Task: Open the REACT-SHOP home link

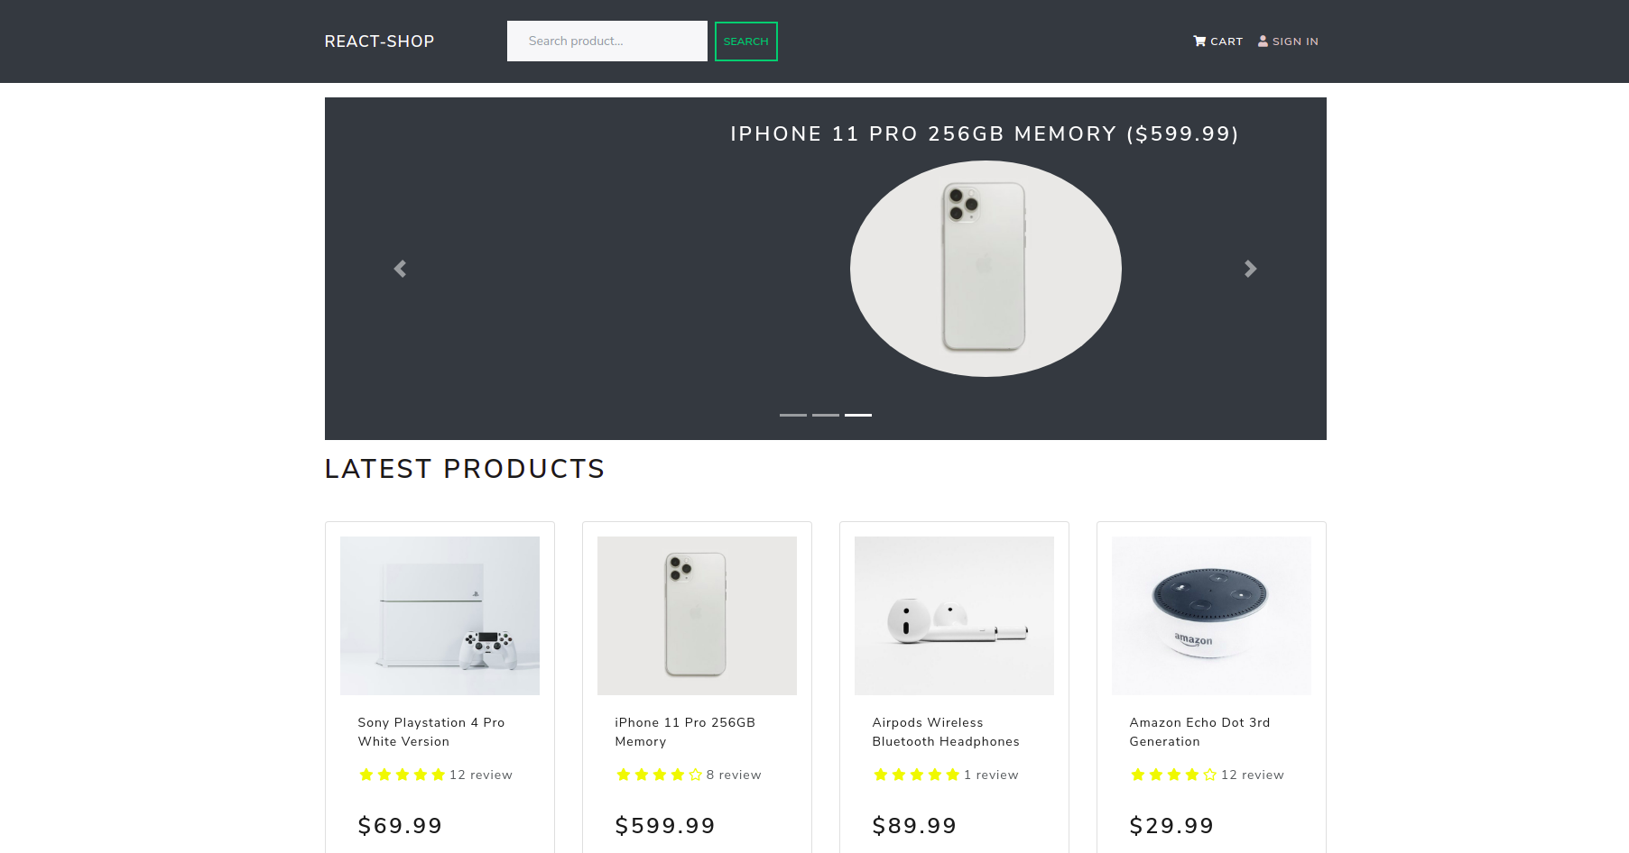Action: [x=379, y=41]
